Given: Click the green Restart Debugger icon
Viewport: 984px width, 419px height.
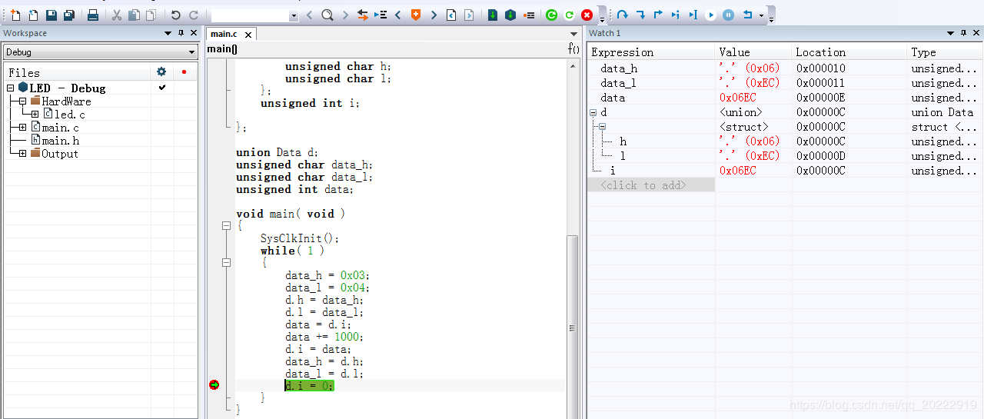Looking at the screenshot, I should (x=551, y=15).
